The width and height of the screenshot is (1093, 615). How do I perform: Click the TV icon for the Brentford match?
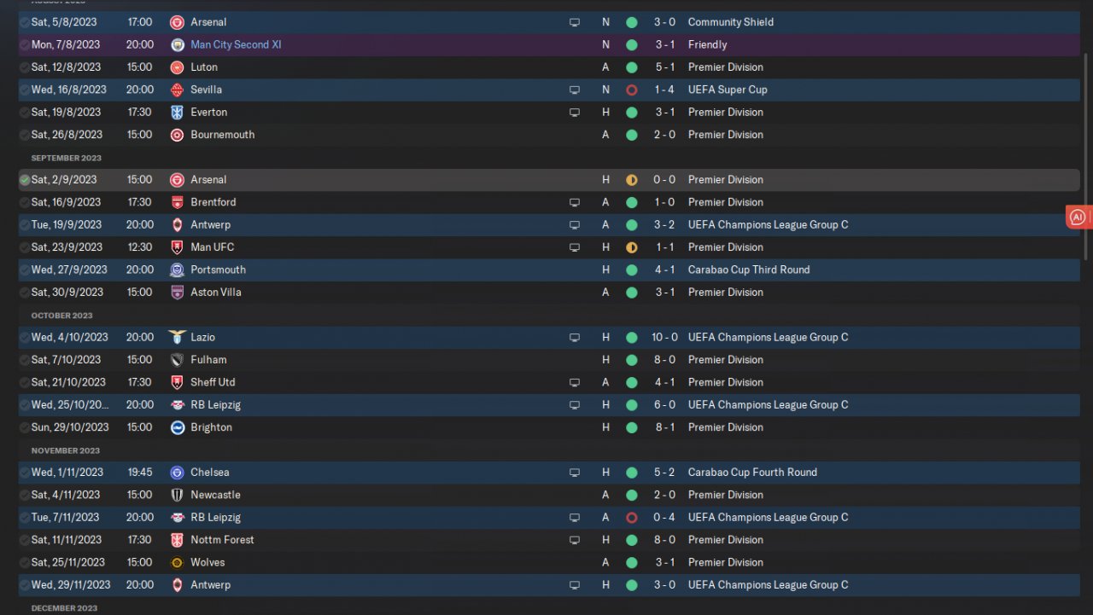pyautogui.click(x=575, y=202)
